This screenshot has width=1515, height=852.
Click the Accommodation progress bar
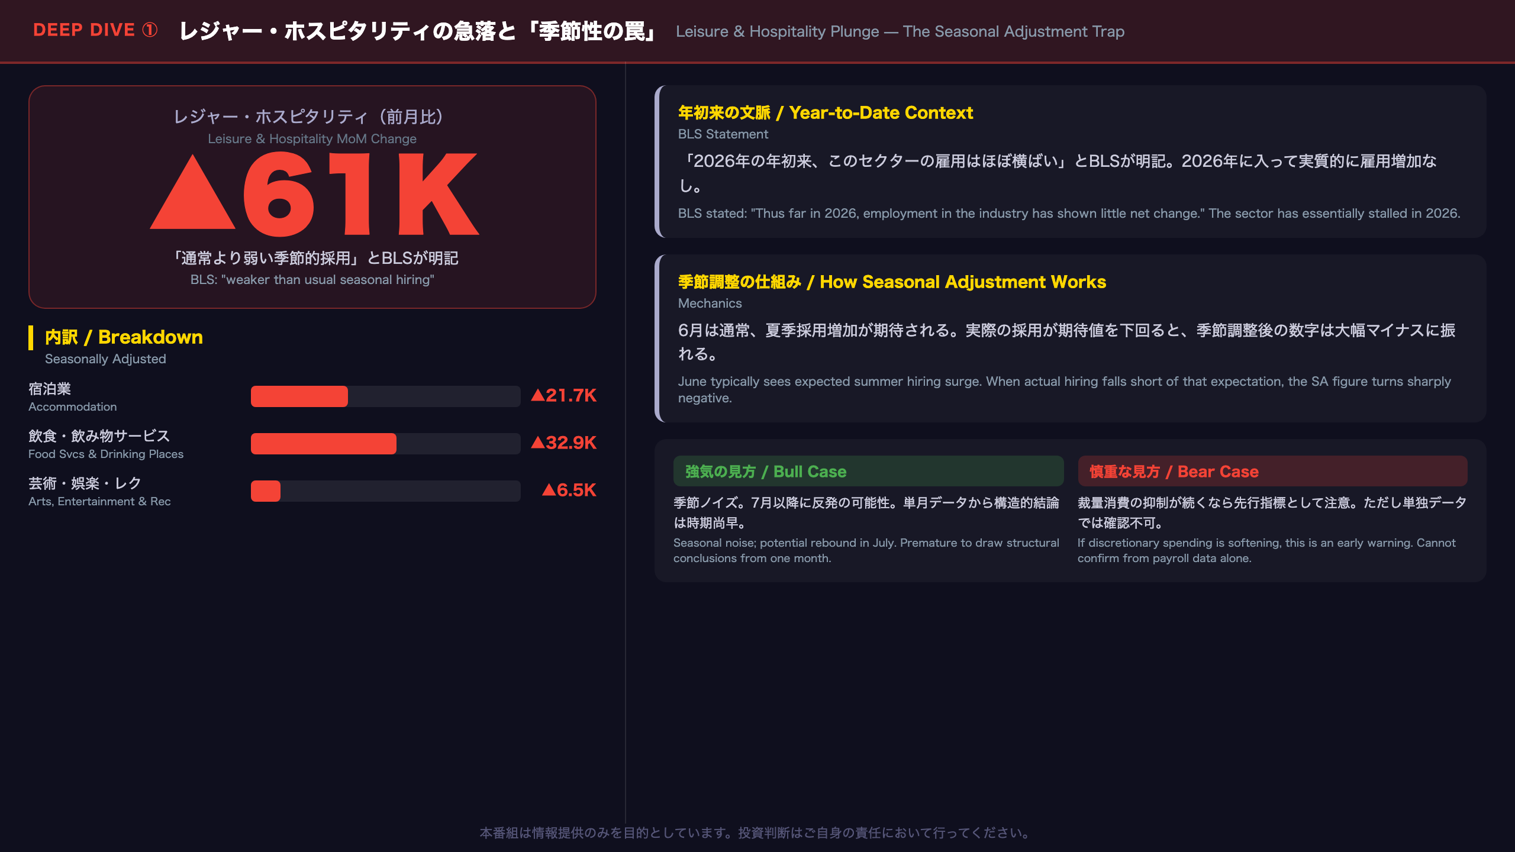(385, 396)
